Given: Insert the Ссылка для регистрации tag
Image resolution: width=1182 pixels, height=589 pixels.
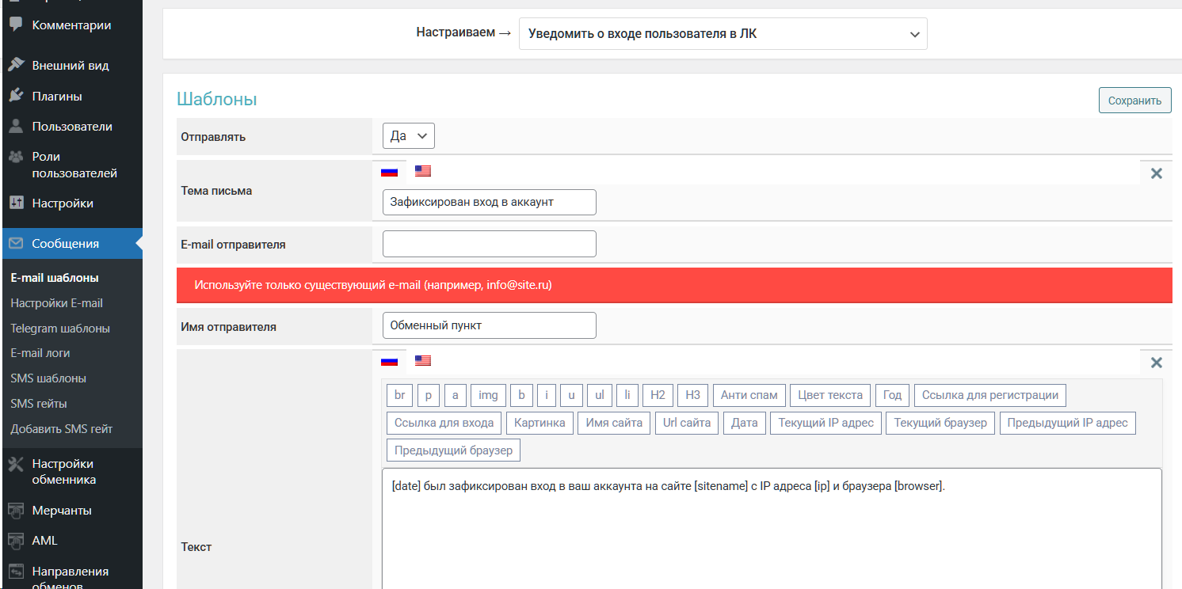Looking at the screenshot, I should click(989, 395).
